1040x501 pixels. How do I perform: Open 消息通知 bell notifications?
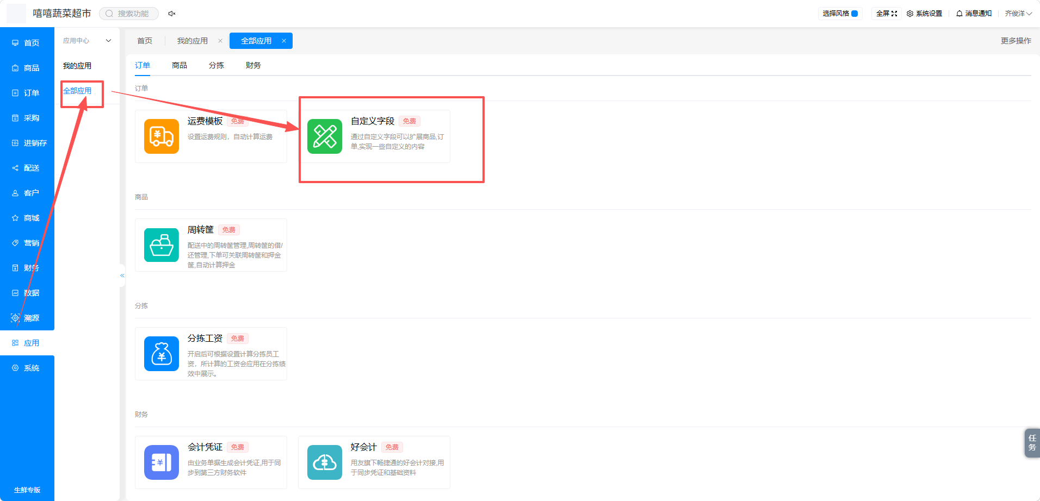tap(974, 14)
